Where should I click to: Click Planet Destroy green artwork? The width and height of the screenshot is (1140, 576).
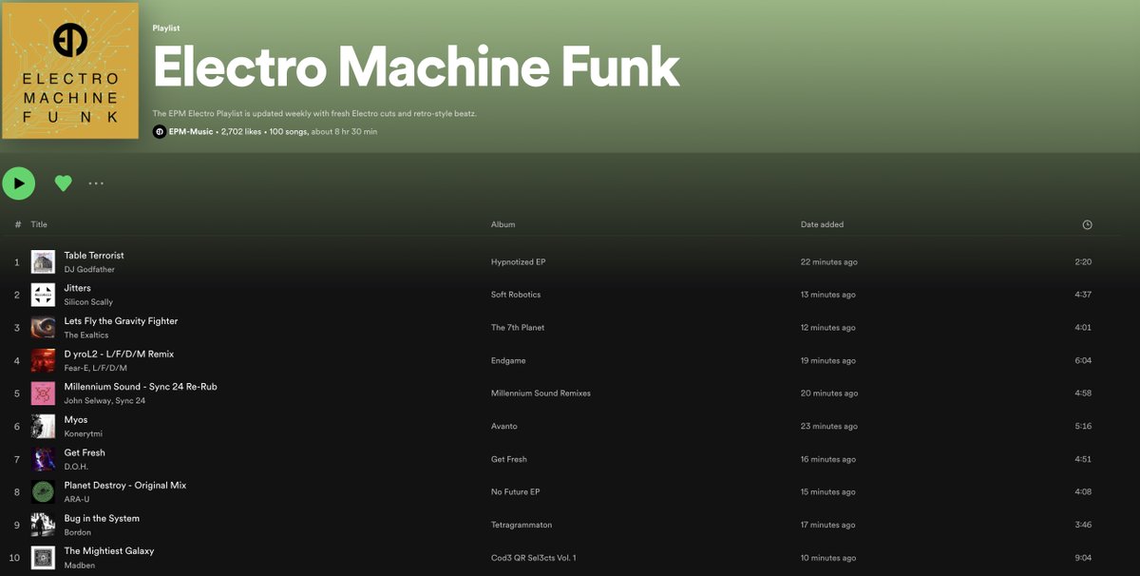43,492
